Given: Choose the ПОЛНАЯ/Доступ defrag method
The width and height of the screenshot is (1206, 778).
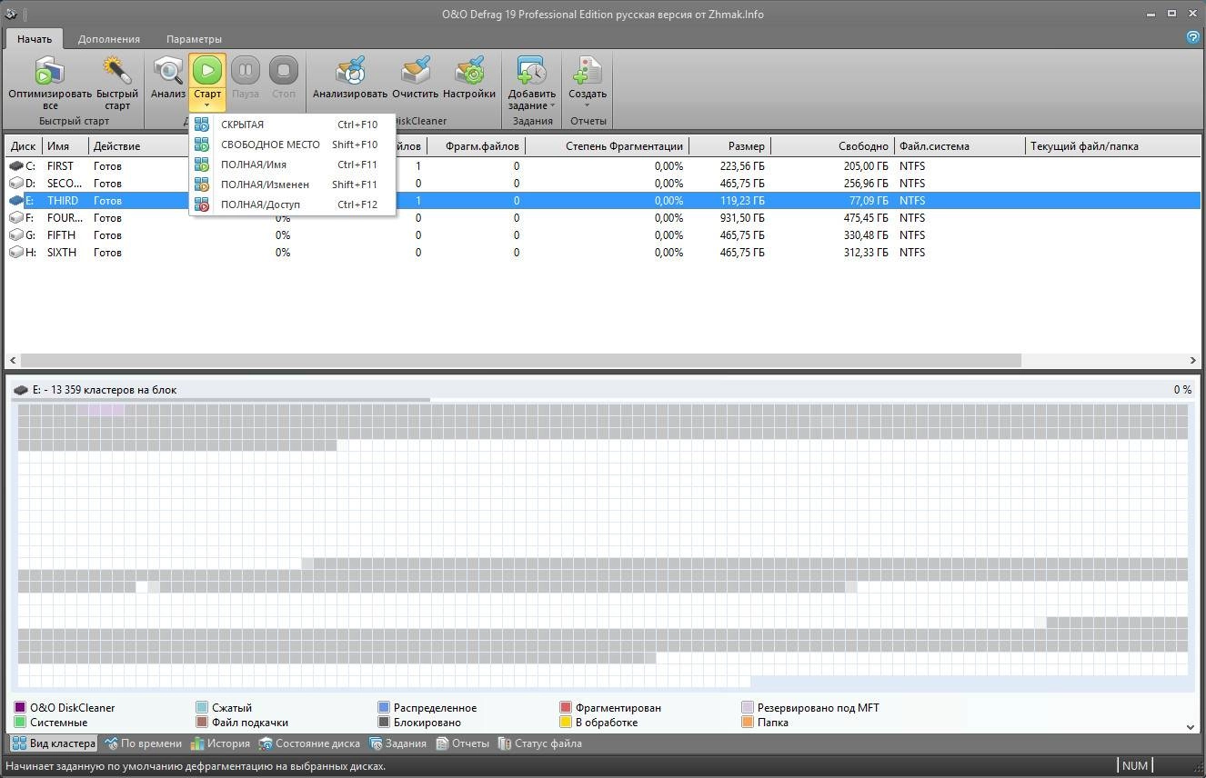Looking at the screenshot, I should click(292, 204).
